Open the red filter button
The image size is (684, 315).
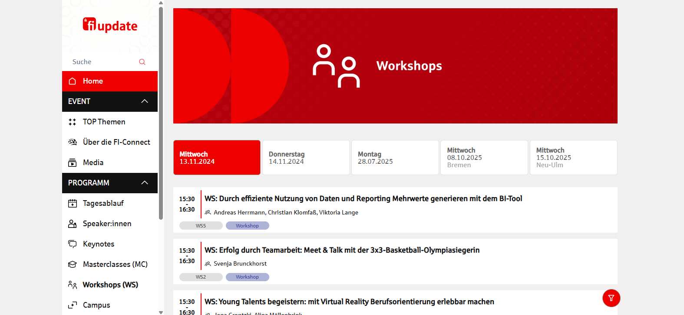click(x=611, y=298)
